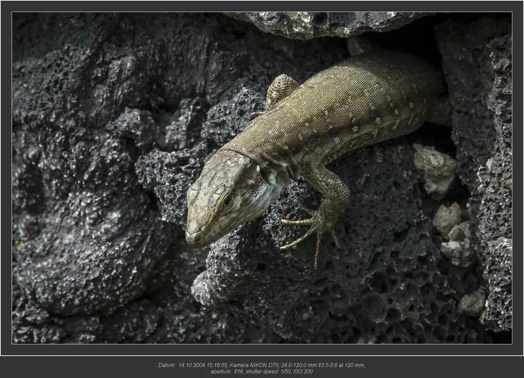Click the lizard's orange eye
Screen dimensions: 524x378
point(227,201)
